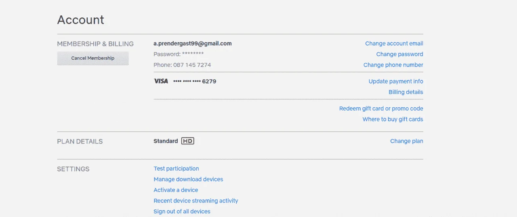Open Change account email link
Image resolution: width=517 pixels, height=217 pixels.
[394, 44]
